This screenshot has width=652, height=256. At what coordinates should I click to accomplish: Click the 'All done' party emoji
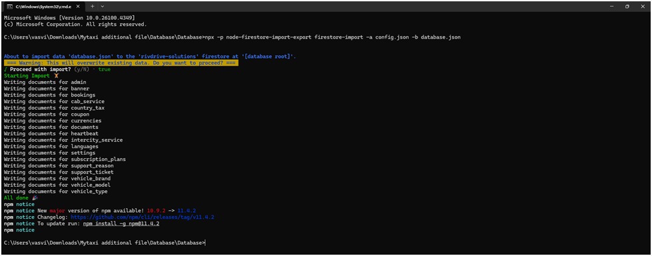pyautogui.click(x=35, y=198)
